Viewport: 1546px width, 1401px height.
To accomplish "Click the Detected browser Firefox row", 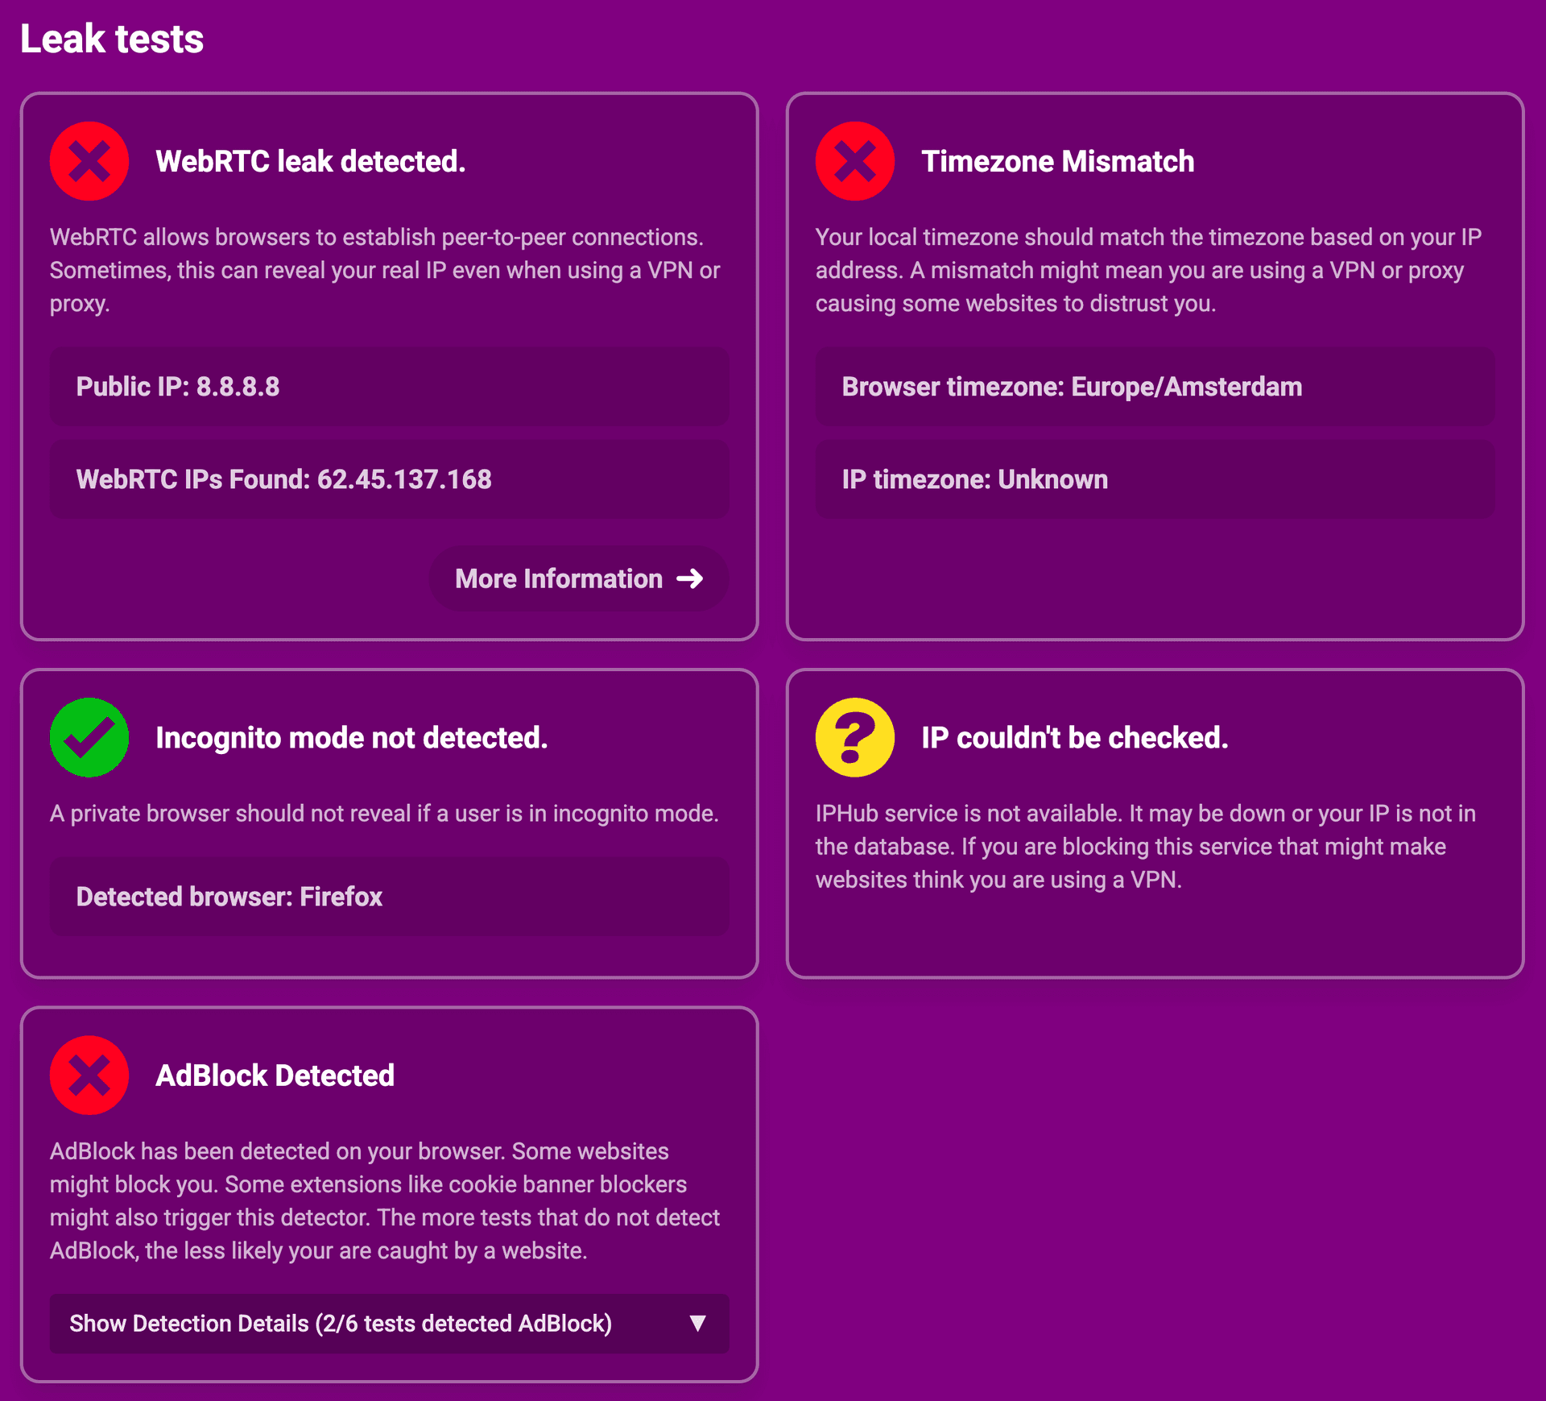I will pyautogui.click(x=390, y=897).
